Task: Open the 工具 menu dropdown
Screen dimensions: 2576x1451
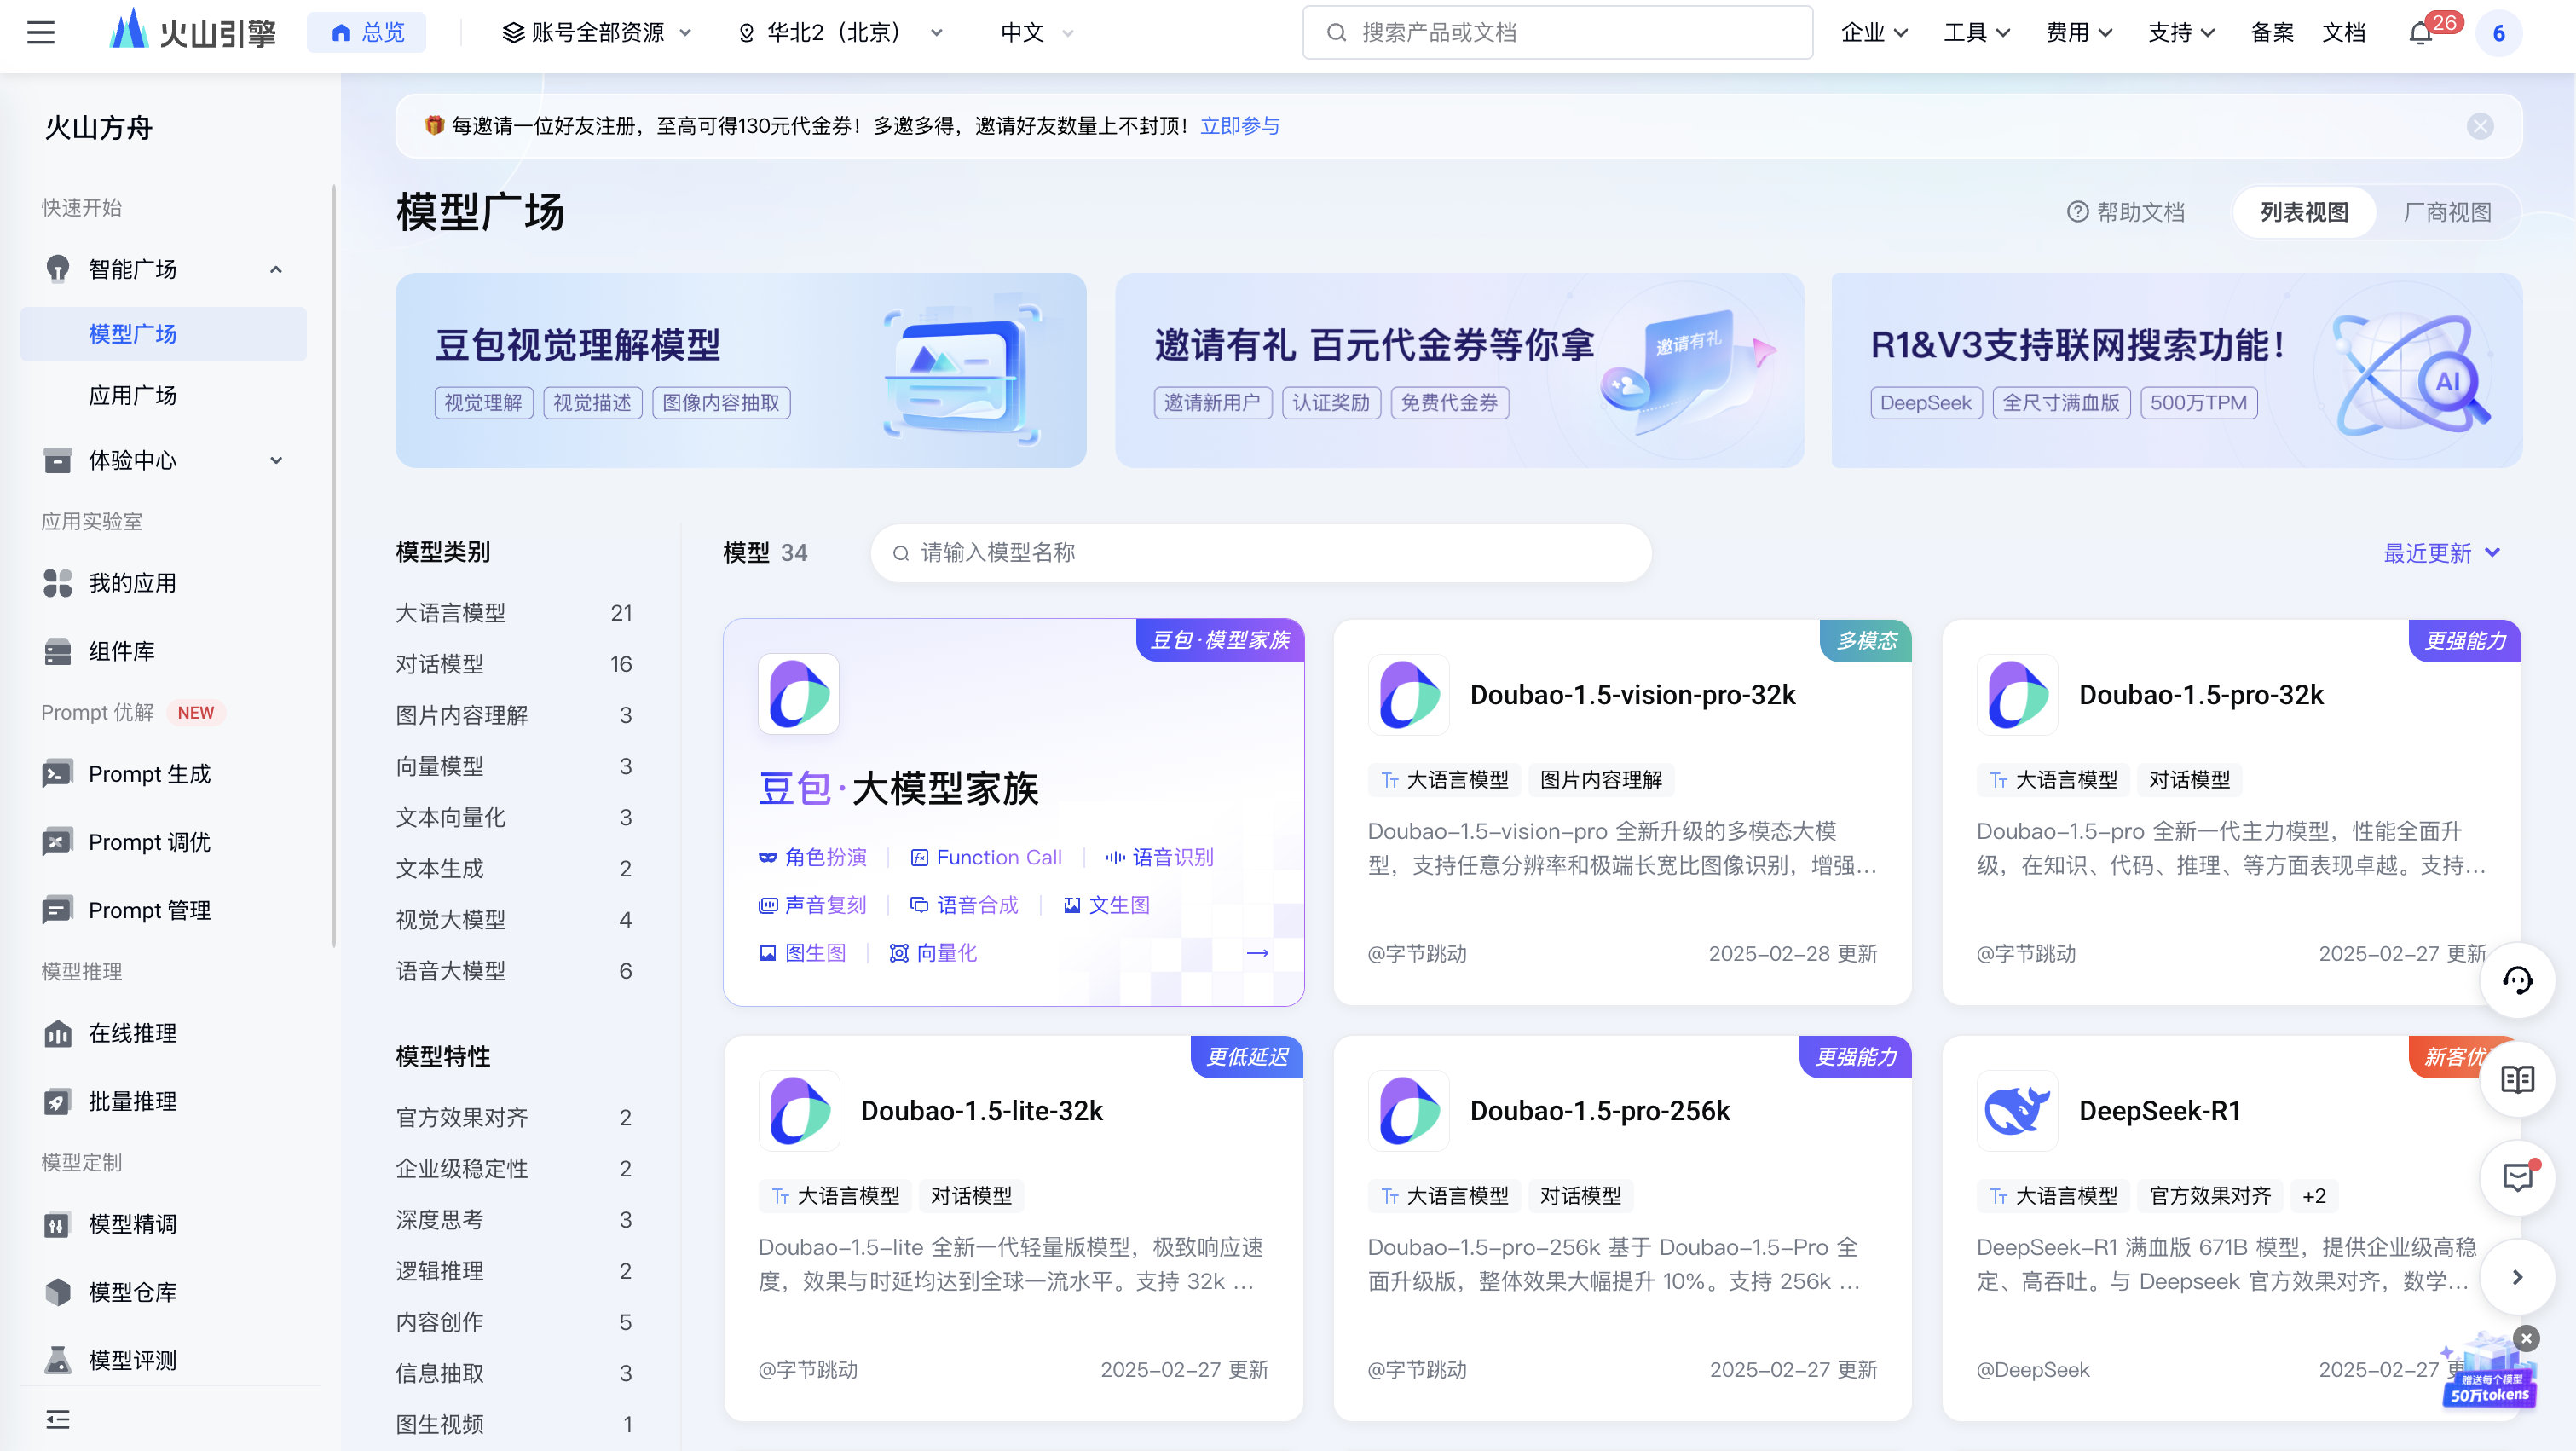Action: tap(1976, 33)
